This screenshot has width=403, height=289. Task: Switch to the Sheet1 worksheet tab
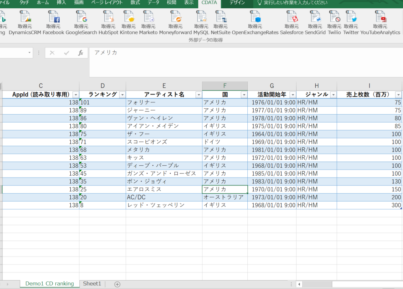(92, 284)
